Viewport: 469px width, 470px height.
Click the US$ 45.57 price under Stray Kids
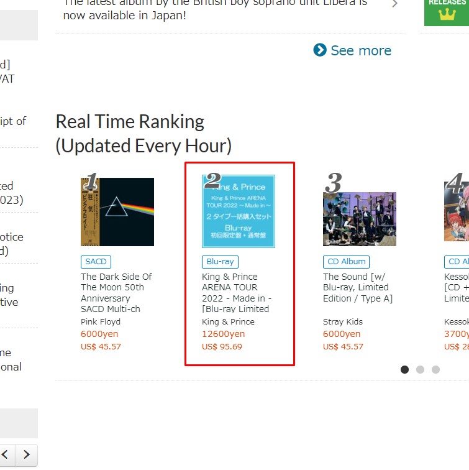(343, 346)
